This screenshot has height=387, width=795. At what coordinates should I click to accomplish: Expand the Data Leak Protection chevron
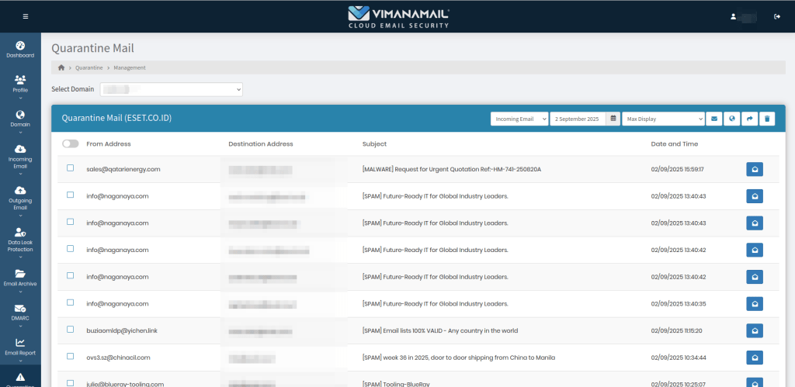coord(20,257)
